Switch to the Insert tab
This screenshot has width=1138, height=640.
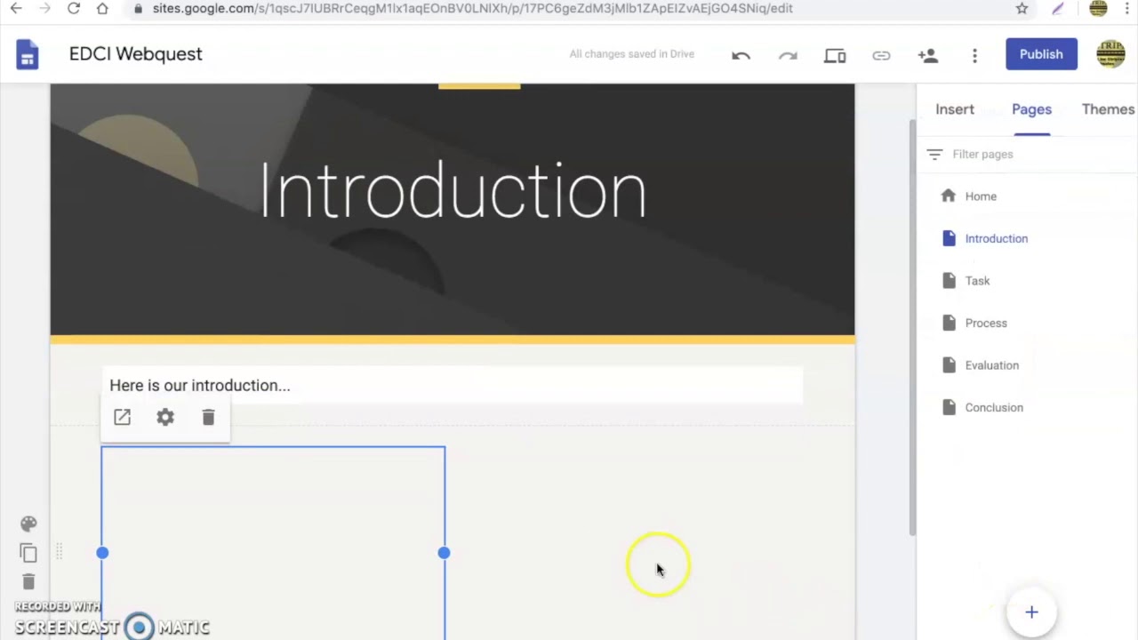coord(955,109)
